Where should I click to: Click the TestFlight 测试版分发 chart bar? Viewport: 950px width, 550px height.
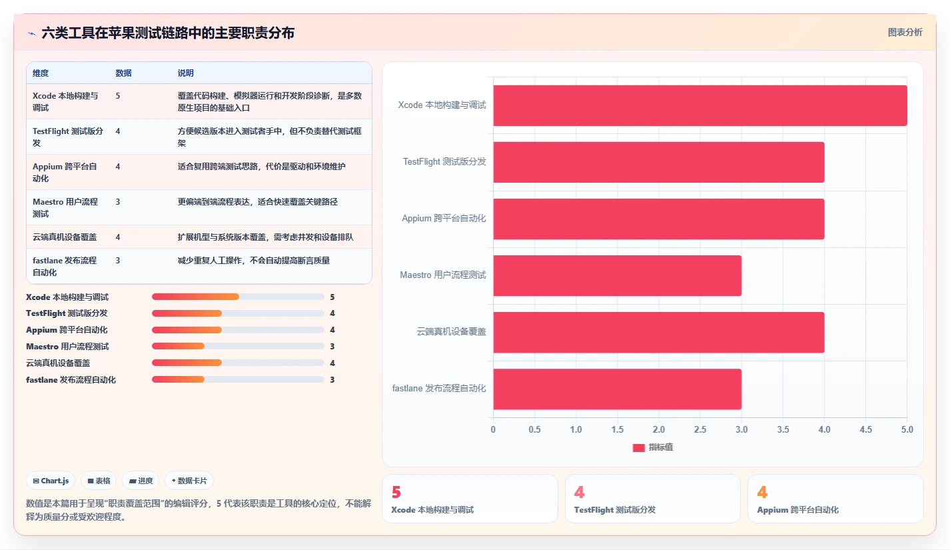(x=659, y=162)
